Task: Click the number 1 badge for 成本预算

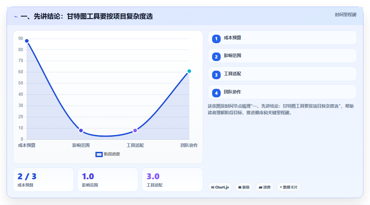Action: pyautogui.click(x=216, y=39)
